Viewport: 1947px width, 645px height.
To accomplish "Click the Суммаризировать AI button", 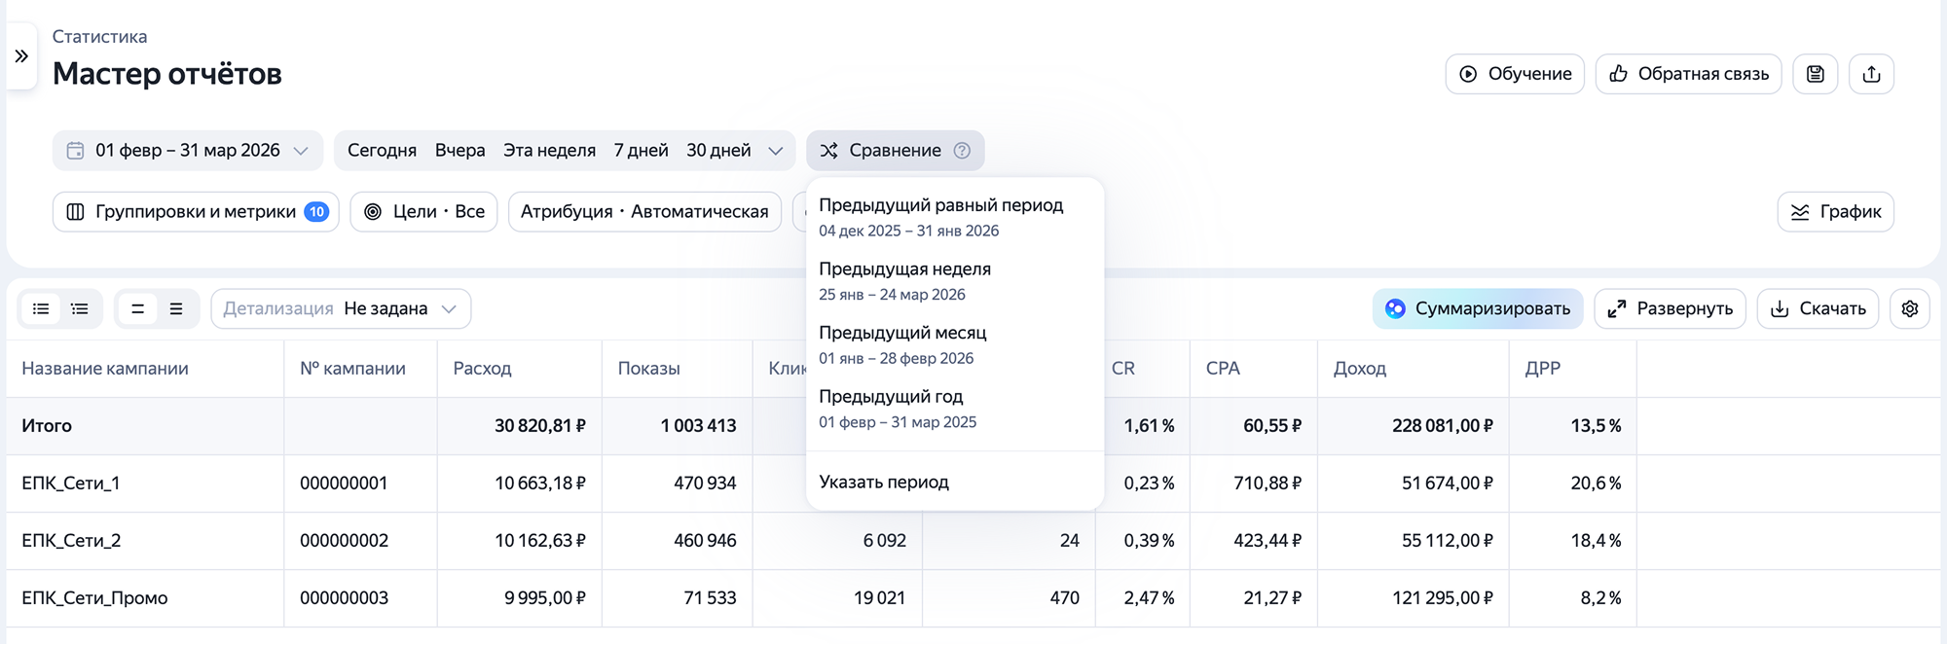I will pyautogui.click(x=1478, y=308).
